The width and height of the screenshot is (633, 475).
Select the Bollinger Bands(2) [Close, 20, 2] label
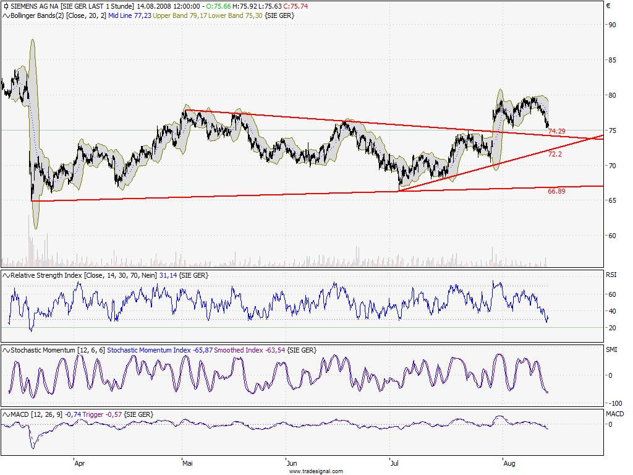(58, 15)
